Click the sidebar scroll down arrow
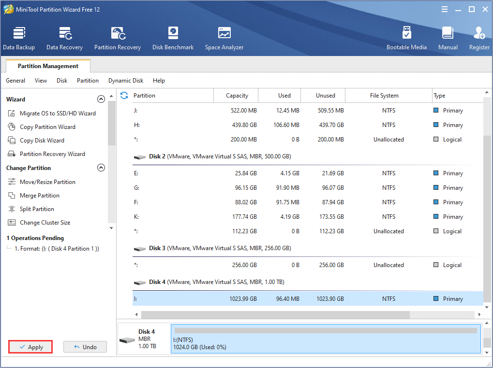The width and height of the screenshot is (493, 368). click(111, 228)
